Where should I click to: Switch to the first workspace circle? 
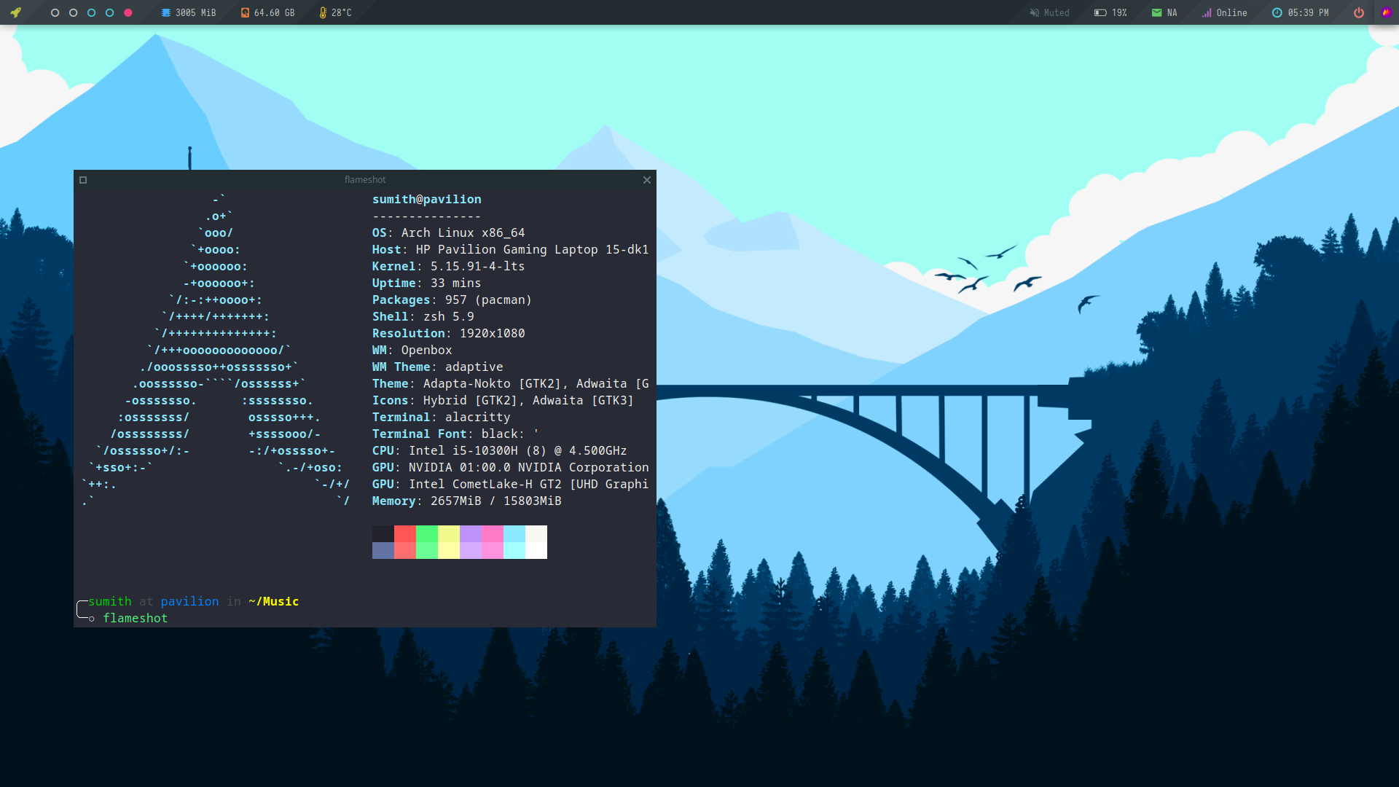click(x=55, y=12)
